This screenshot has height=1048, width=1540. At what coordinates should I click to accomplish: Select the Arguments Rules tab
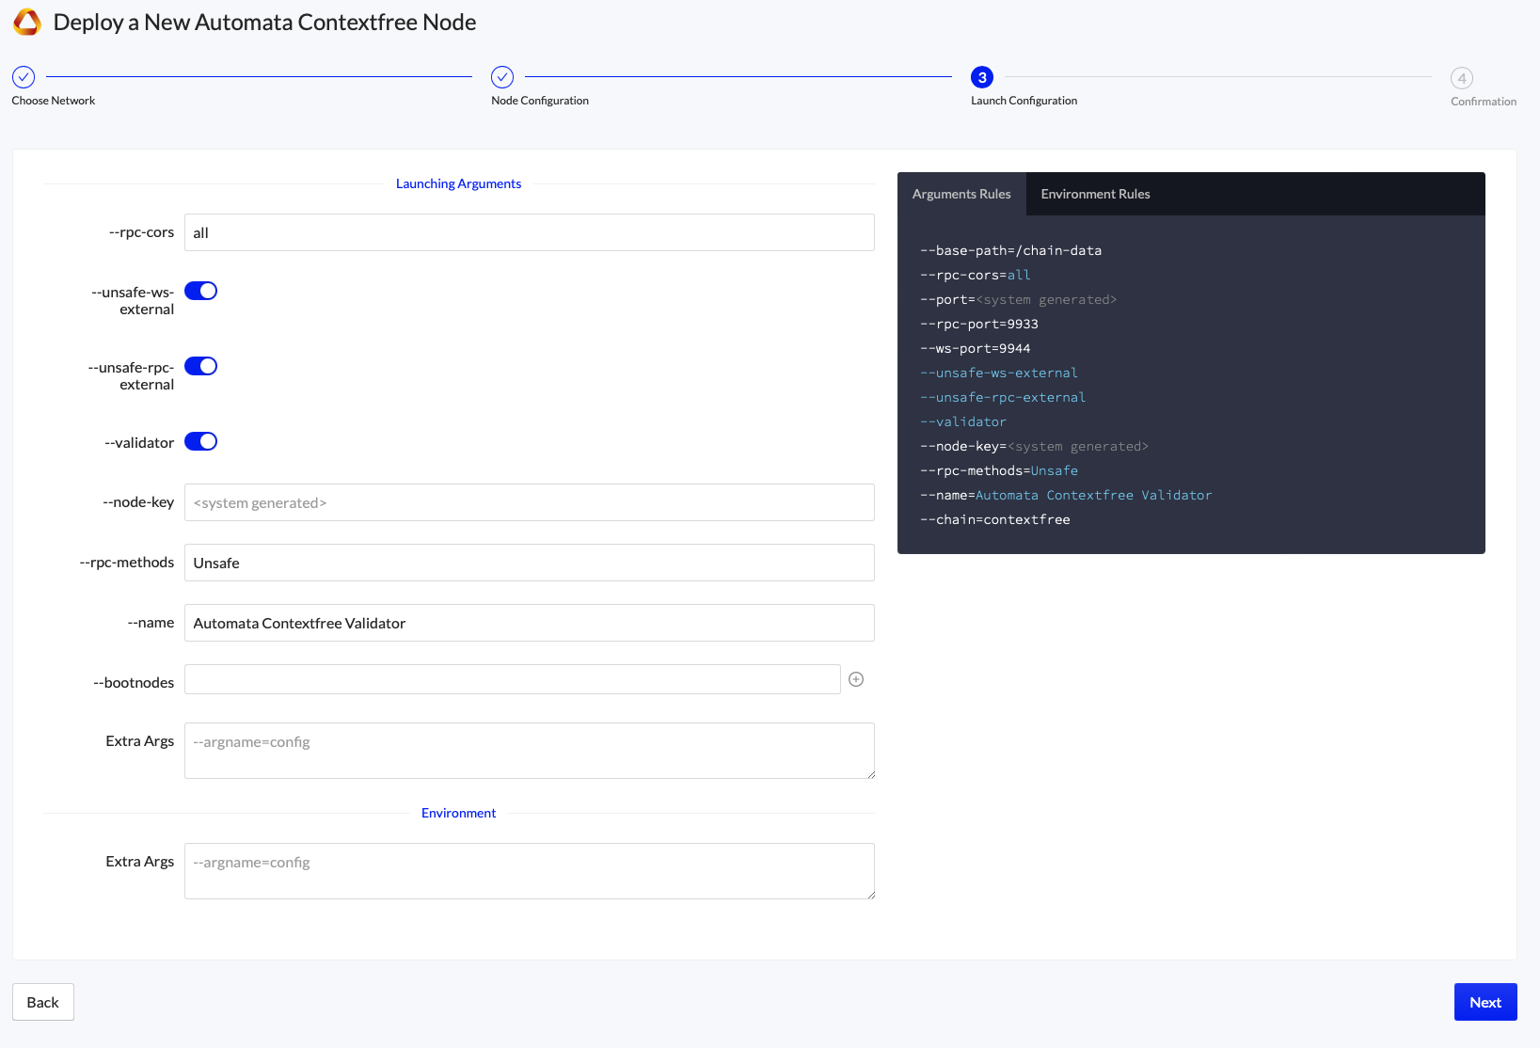[961, 194]
